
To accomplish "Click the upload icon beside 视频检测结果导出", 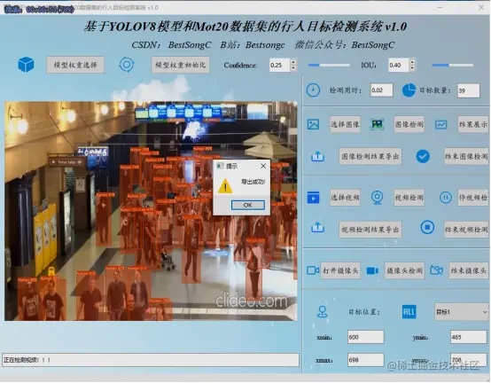I will (317, 227).
